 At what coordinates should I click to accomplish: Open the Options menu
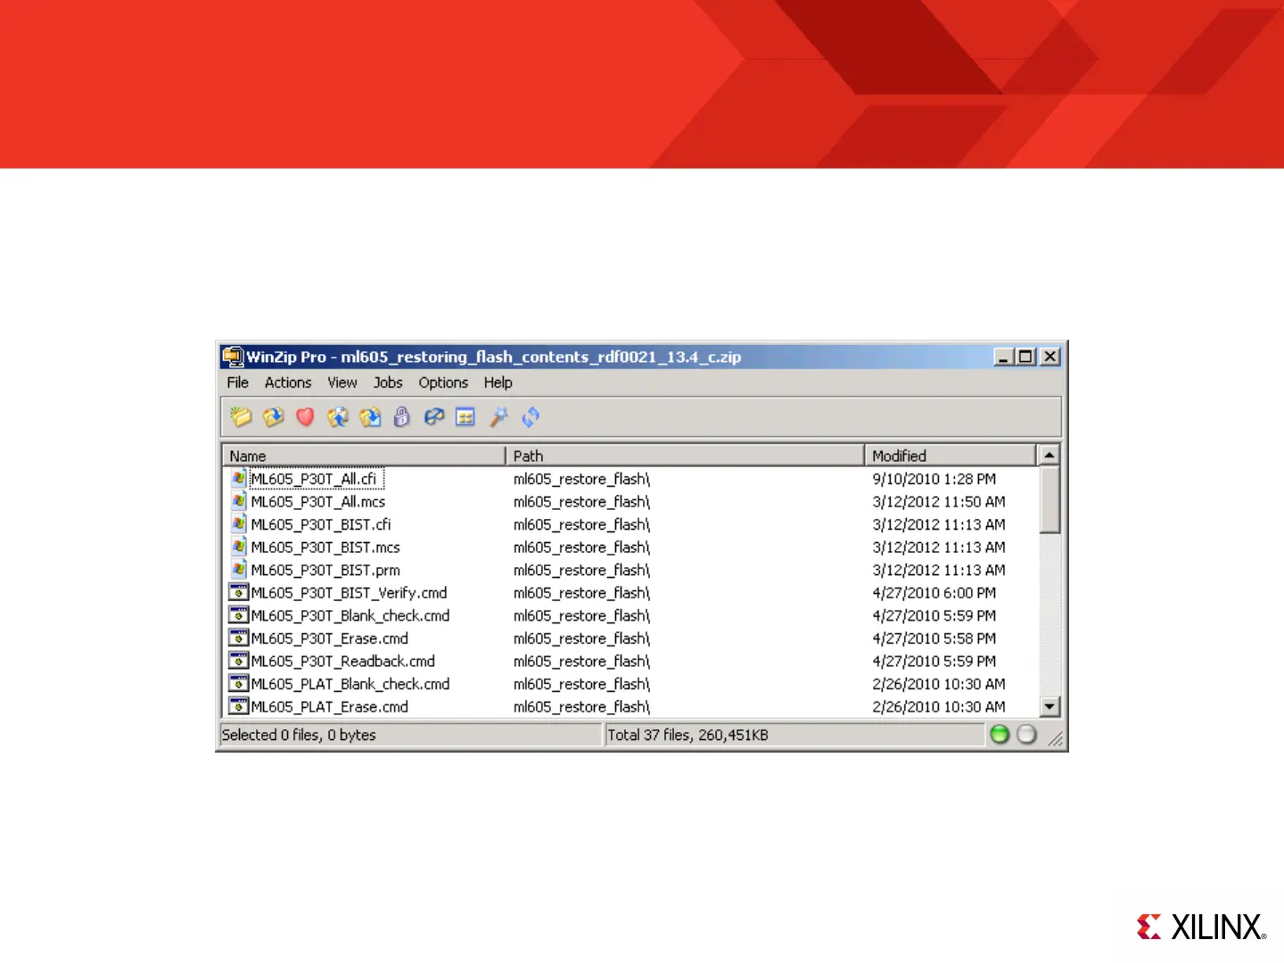tap(443, 383)
